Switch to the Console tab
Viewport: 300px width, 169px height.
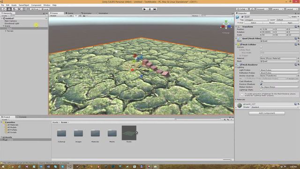pyautogui.click(x=22, y=117)
